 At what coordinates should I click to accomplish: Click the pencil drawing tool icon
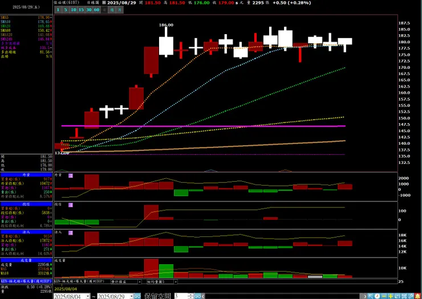pyautogui.click(x=411, y=296)
